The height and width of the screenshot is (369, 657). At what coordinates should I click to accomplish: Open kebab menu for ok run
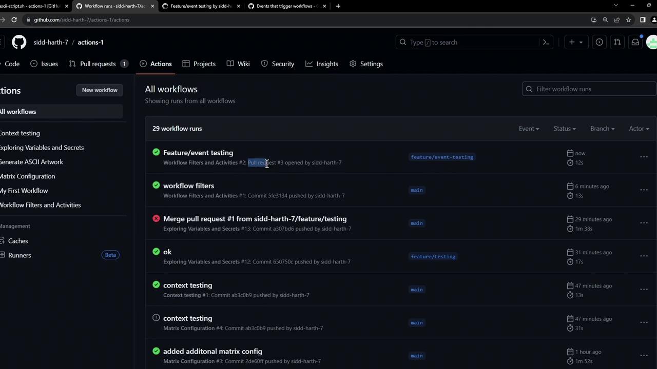tap(644, 256)
